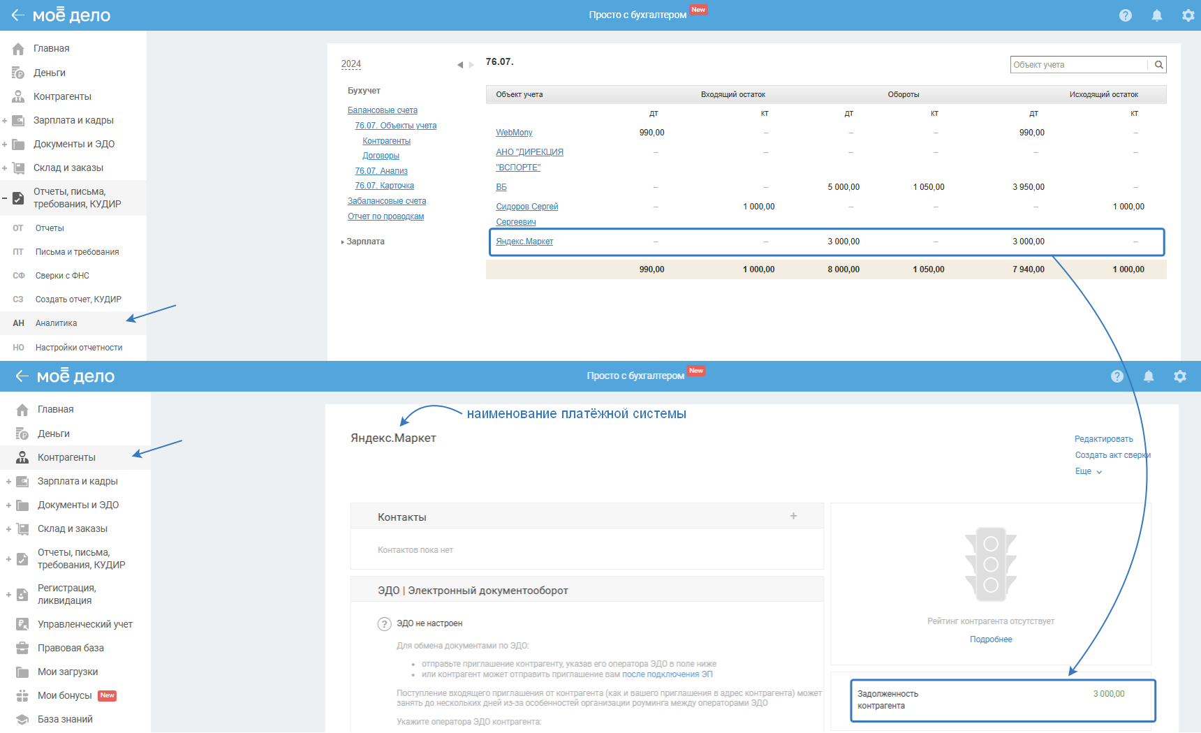1201x733 pixels.
Task: Click the plus icon in the Контакты panel header
Action: pyautogui.click(x=793, y=516)
